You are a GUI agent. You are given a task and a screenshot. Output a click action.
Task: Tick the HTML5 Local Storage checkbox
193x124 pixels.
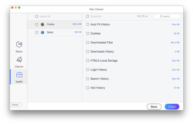[x=87, y=61]
